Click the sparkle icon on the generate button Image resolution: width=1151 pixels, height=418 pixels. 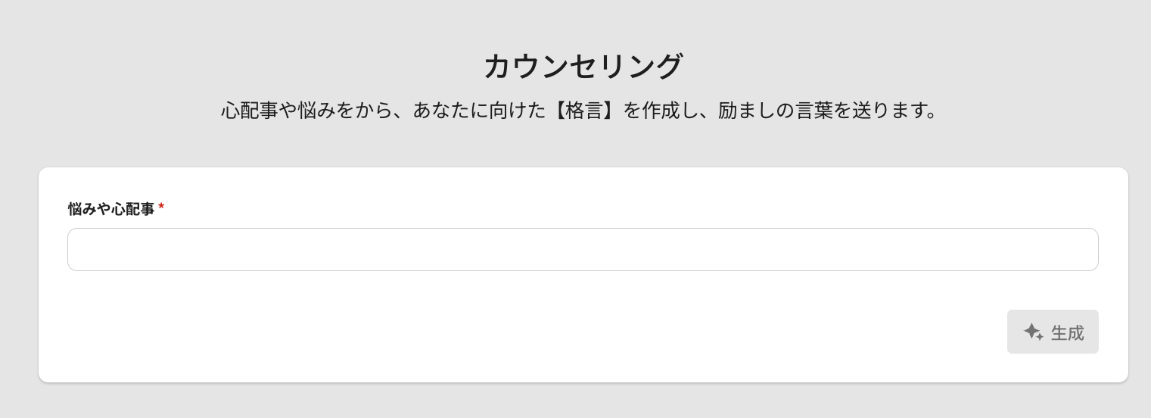(x=1033, y=332)
